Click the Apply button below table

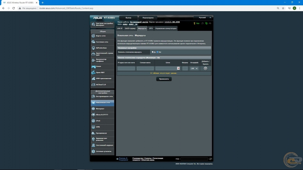tap(164, 79)
